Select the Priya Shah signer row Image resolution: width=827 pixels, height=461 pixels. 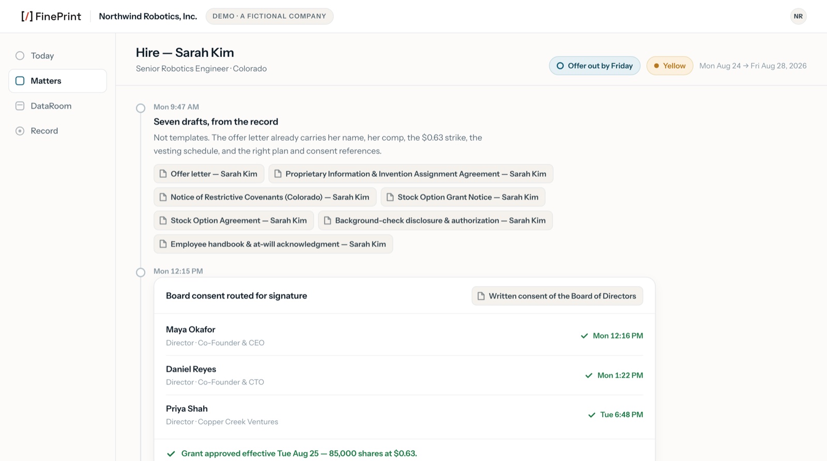click(404, 415)
